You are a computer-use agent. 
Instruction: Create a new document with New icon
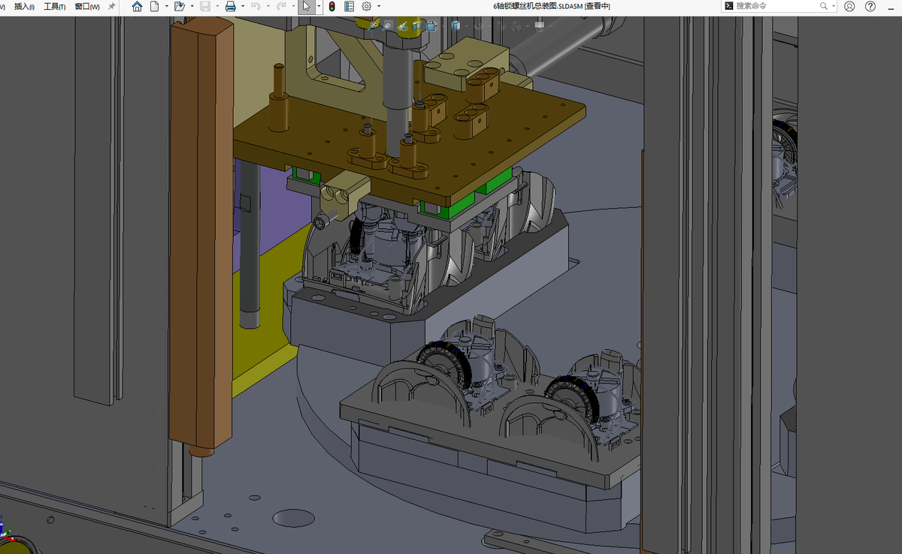click(154, 6)
